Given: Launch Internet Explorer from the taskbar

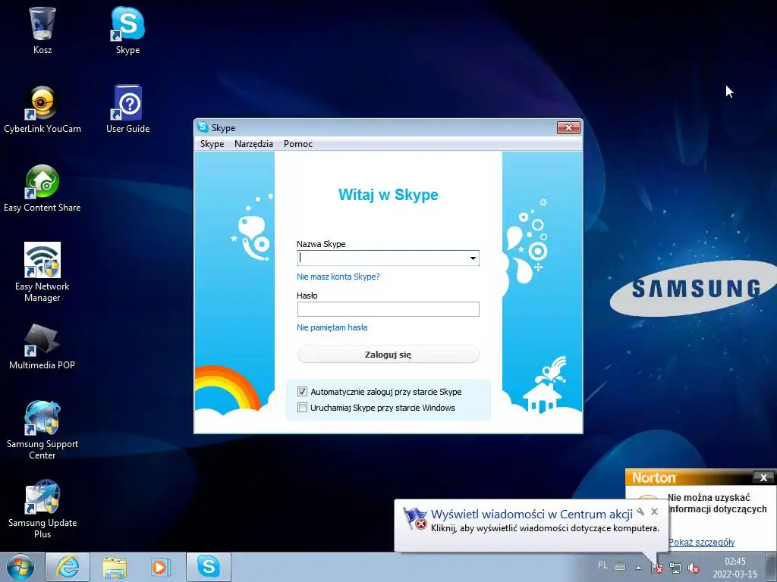Looking at the screenshot, I should 68,567.
